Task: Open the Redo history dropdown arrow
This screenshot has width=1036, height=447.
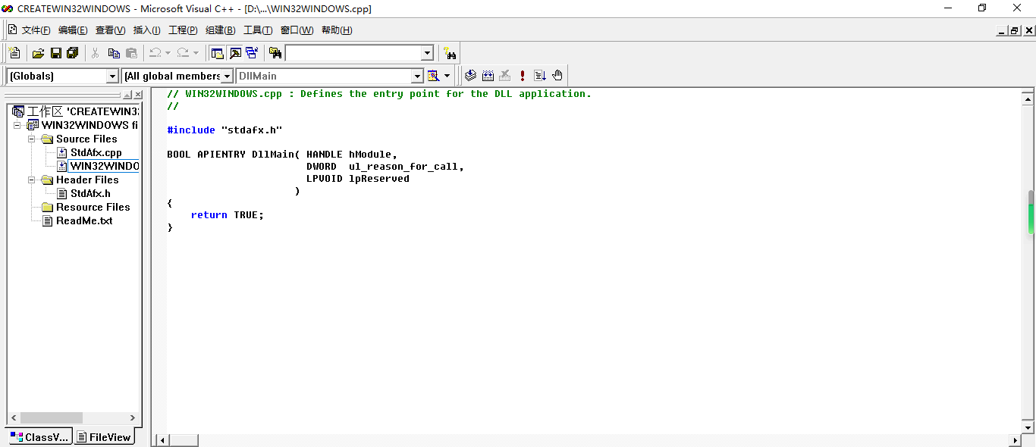Action: click(196, 53)
